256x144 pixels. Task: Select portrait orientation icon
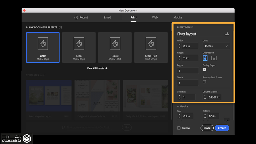tap(205, 58)
